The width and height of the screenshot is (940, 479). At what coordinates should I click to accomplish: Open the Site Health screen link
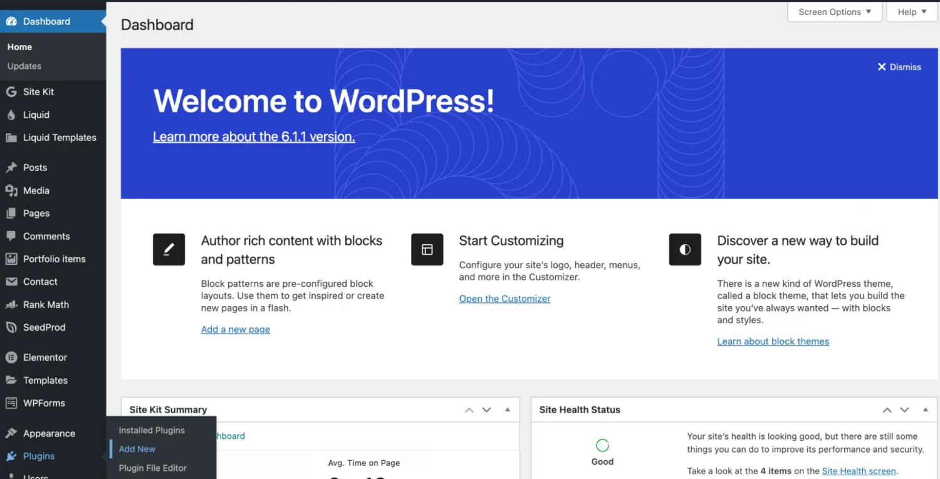click(x=859, y=471)
